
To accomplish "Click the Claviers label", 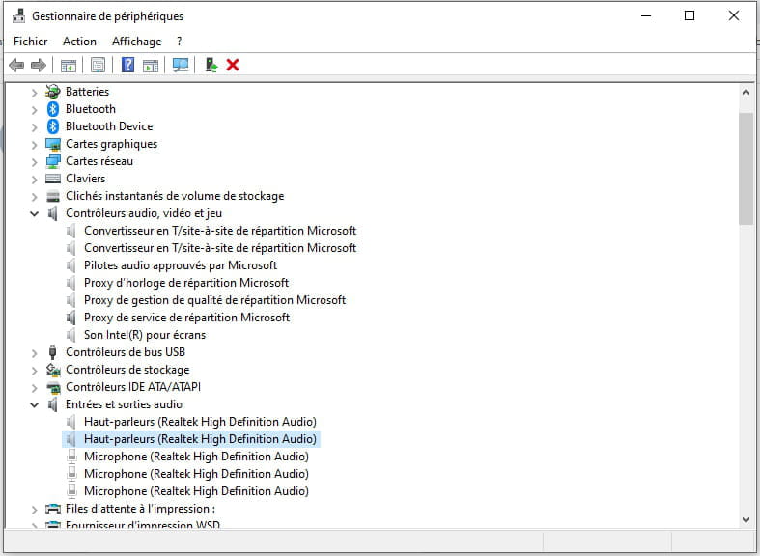I will 85,179.
